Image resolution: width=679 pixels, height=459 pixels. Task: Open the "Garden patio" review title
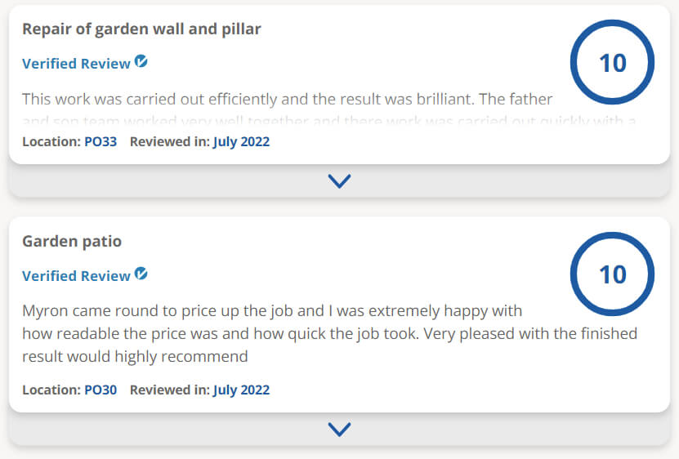coord(72,242)
